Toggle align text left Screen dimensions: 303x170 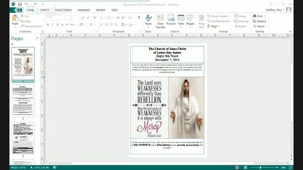click(101, 25)
